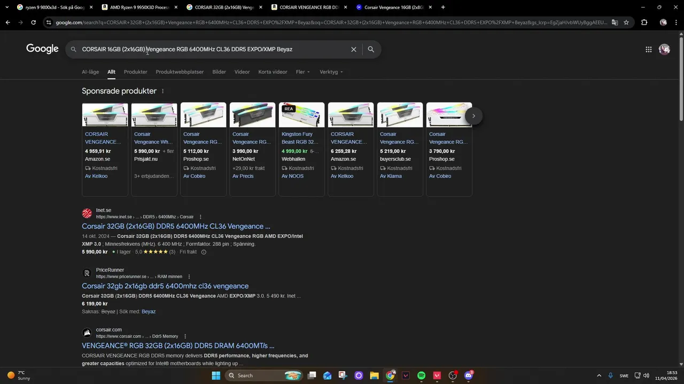Expand the Verktyg dropdown
684x384 pixels.
[x=331, y=72]
